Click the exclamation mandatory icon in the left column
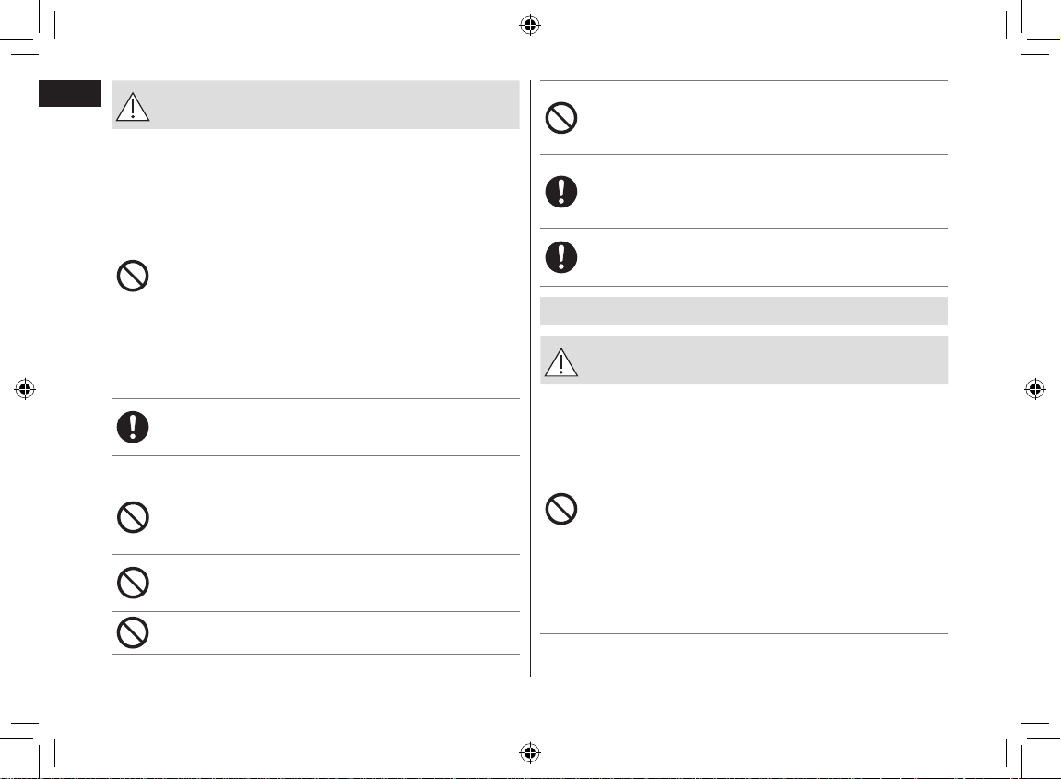Image resolution: width=1061 pixels, height=779 pixels. coord(133,427)
